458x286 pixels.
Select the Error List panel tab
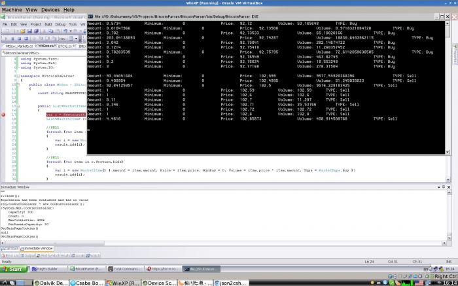(x=10, y=255)
